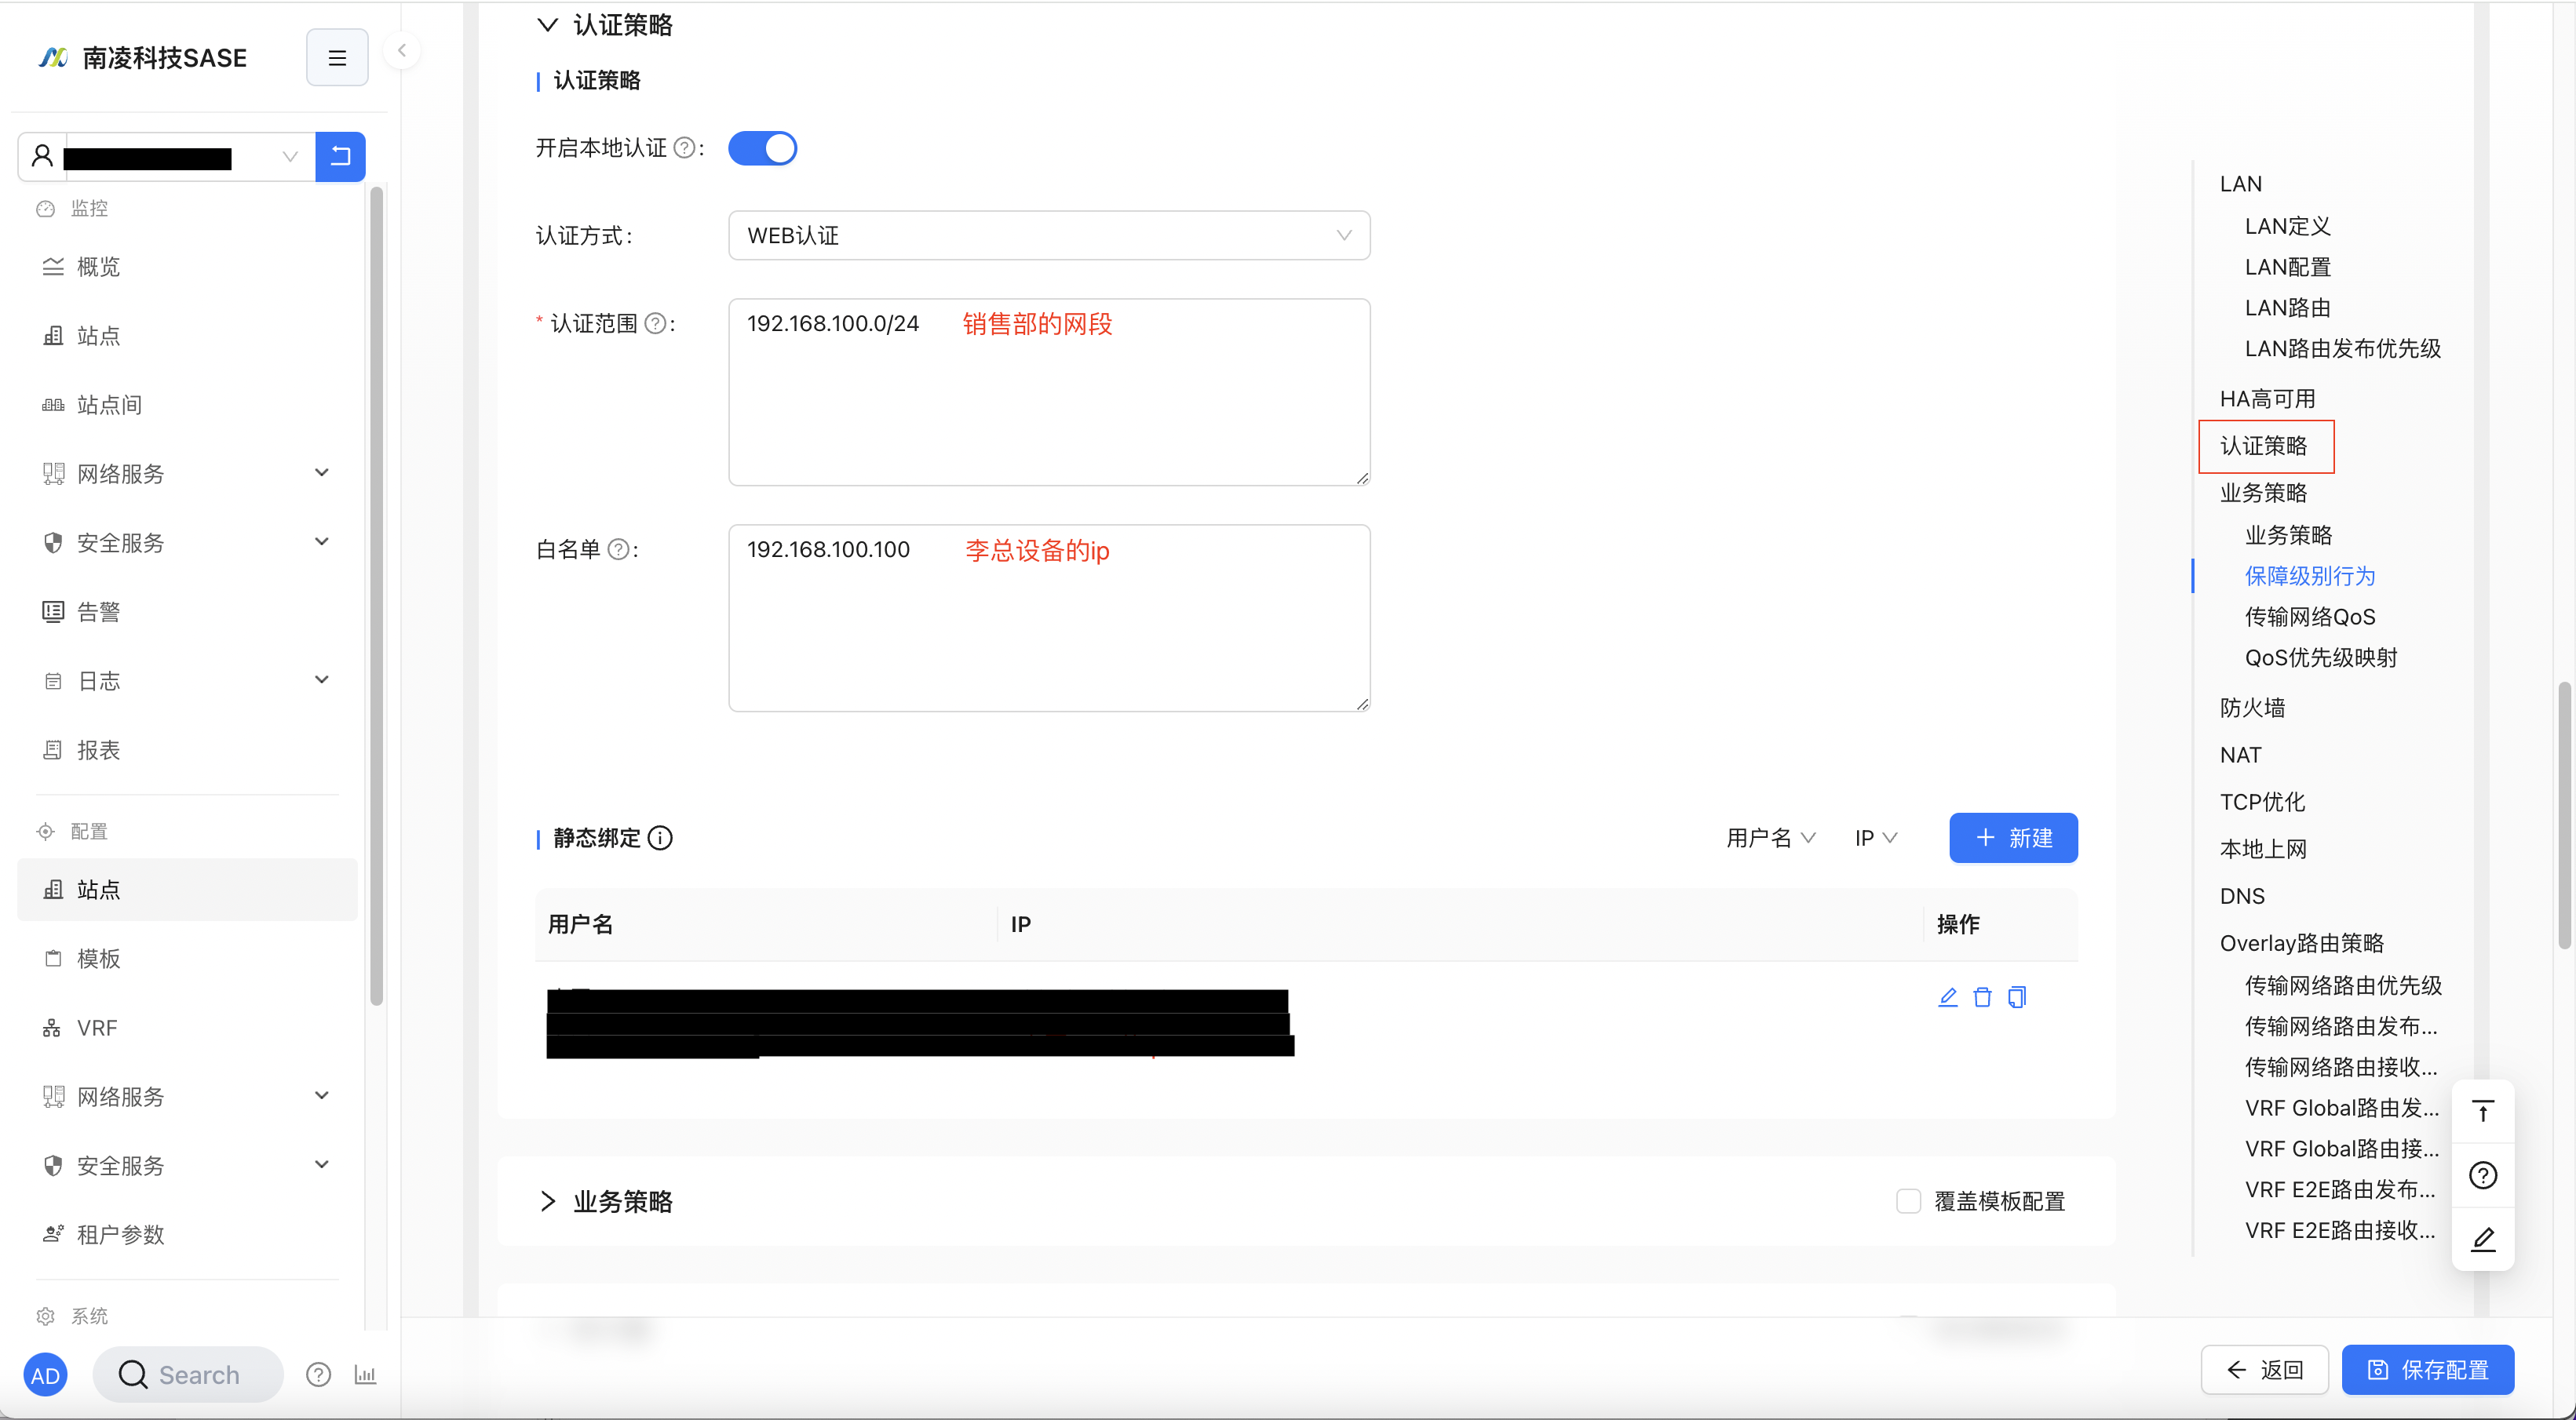This screenshot has height=1420, width=2576.
Task: Click the floating edit pencil icon
Action: (2483, 1239)
